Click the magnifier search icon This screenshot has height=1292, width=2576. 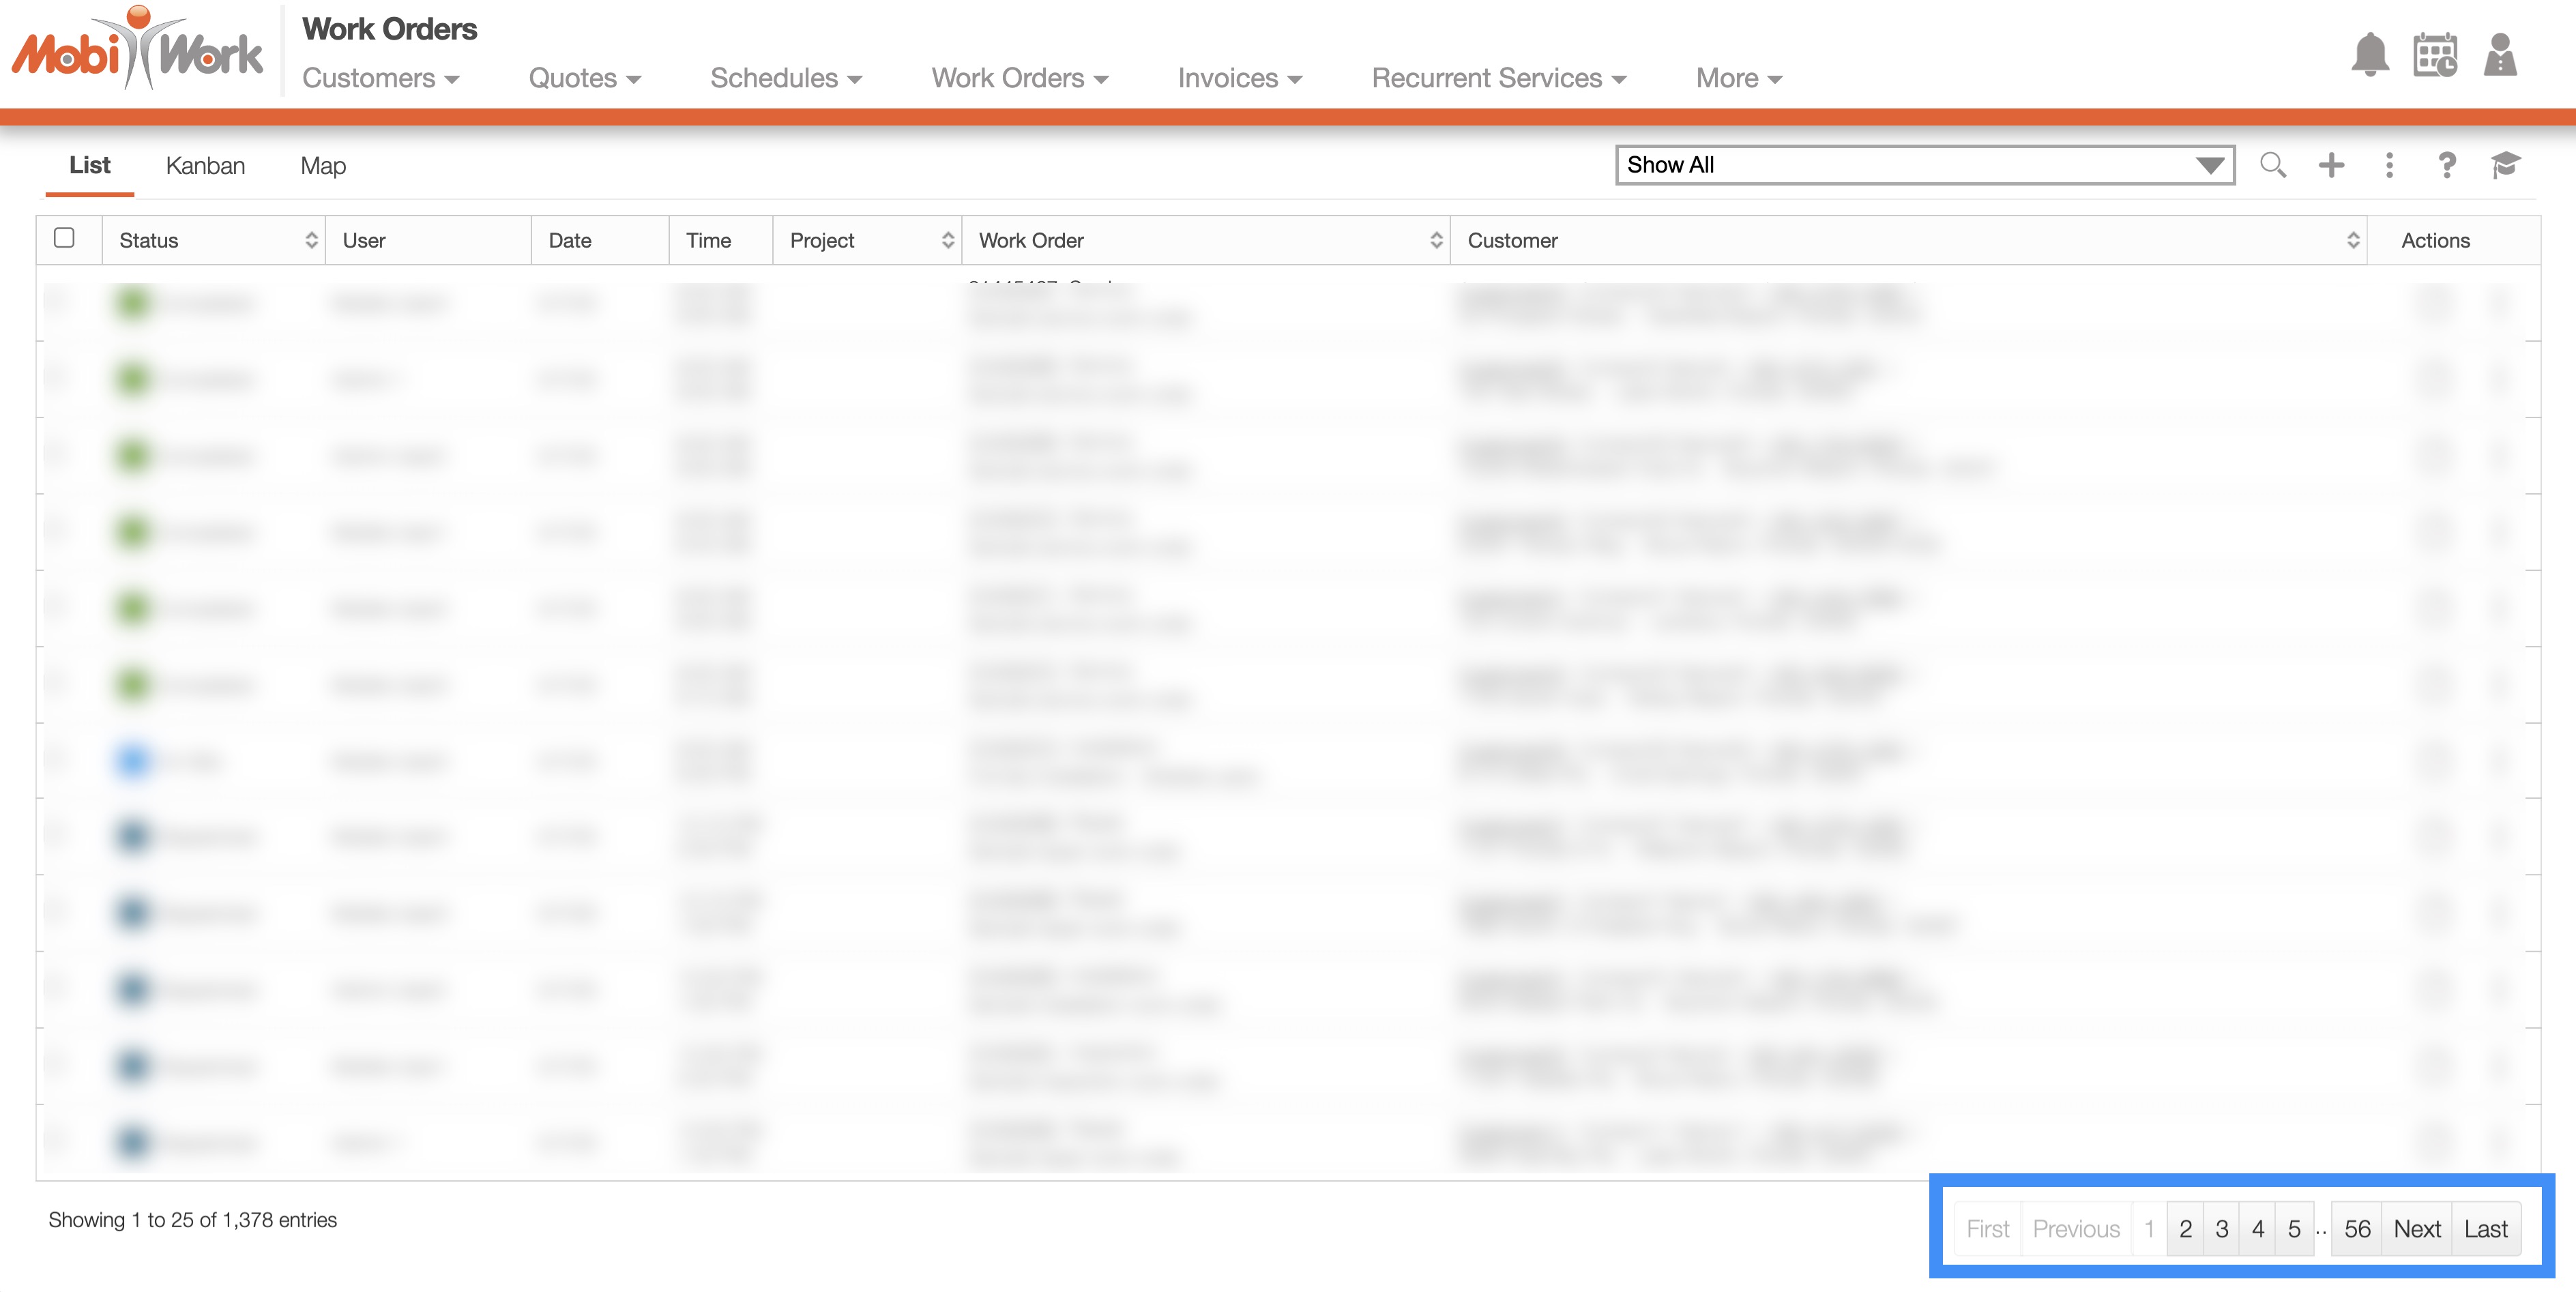[x=2272, y=165]
